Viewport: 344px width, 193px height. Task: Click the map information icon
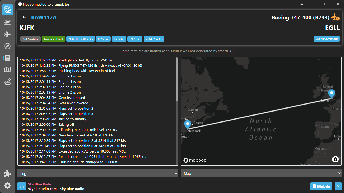point(335,159)
